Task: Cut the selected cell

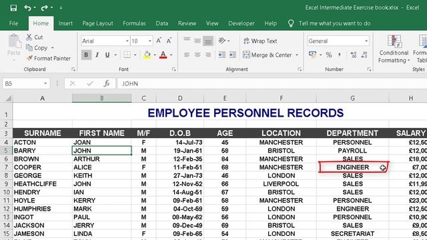Action: (x=35, y=37)
